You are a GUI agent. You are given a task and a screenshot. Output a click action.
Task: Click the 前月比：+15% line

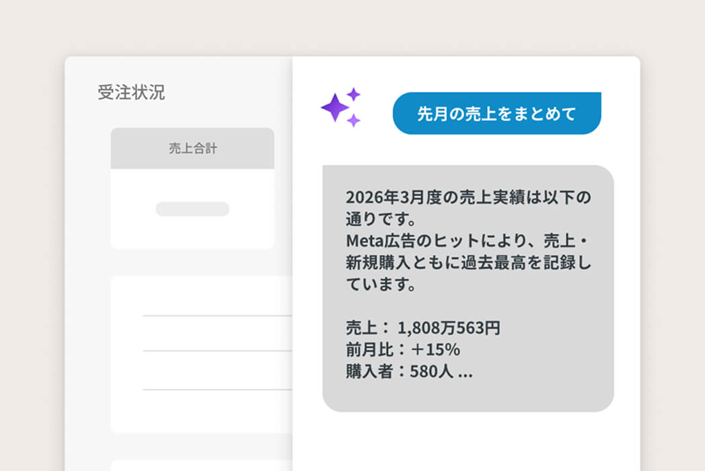[402, 349]
